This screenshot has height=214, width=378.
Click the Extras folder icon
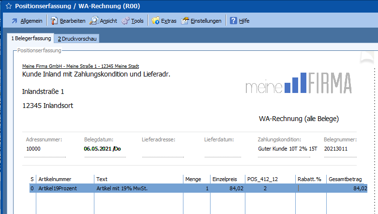click(155, 21)
